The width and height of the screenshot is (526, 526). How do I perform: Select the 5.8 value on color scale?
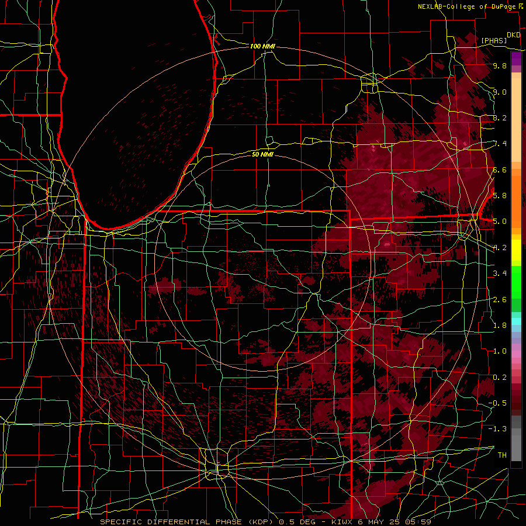[x=500, y=196]
